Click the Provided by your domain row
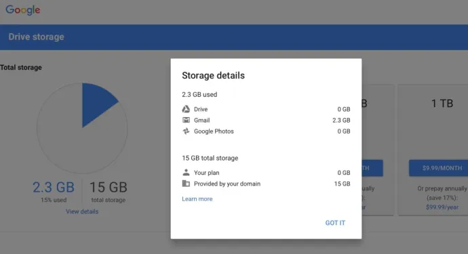The height and width of the screenshot is (254, 468). (266, 184)
